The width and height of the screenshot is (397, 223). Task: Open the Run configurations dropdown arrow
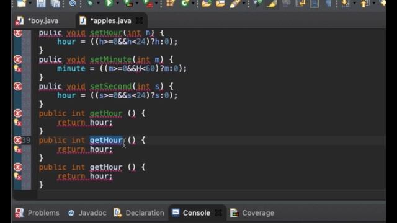(117, 3)
